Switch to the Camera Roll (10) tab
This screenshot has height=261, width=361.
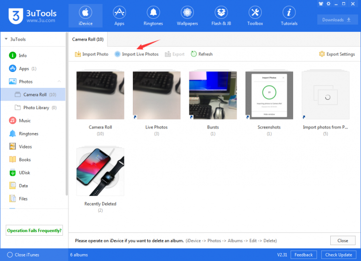point(88,39)
